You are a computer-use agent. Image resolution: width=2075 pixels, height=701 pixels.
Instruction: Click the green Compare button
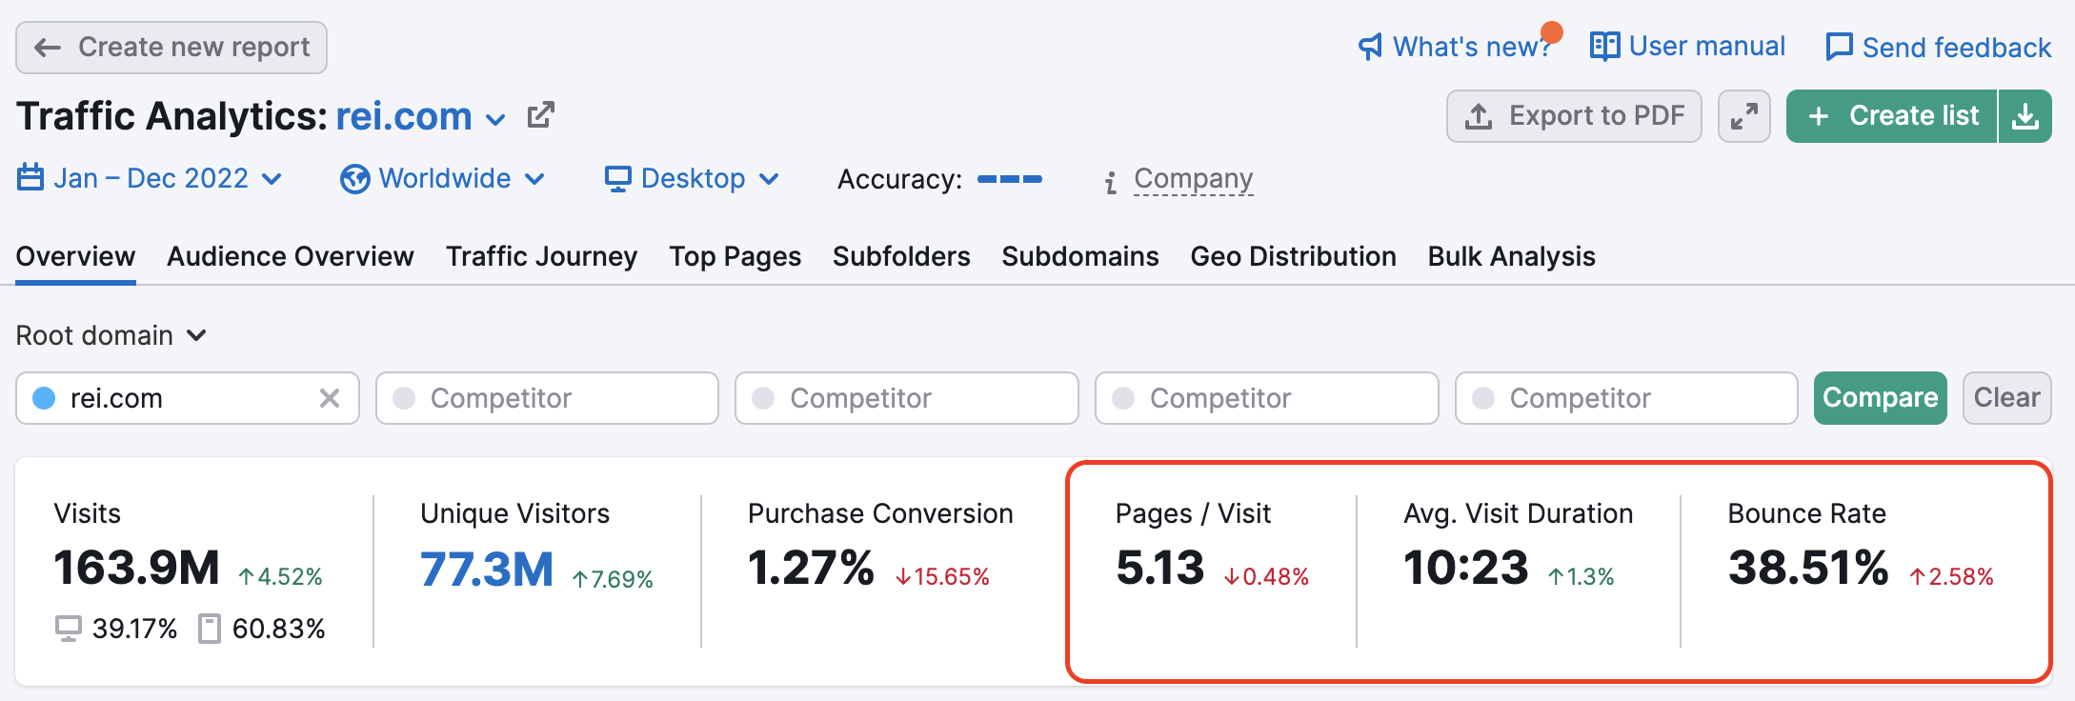(x=1881, y=398)
